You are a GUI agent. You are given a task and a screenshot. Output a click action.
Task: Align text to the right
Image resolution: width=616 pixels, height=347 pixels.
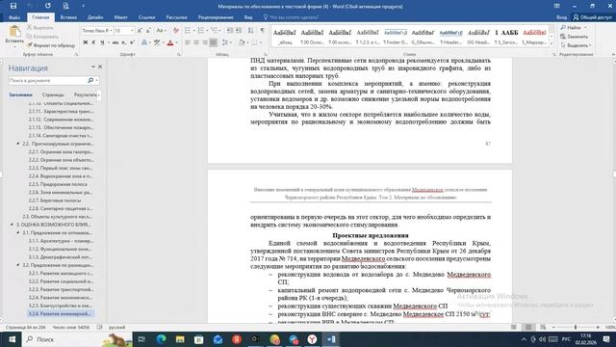(205, 42)
